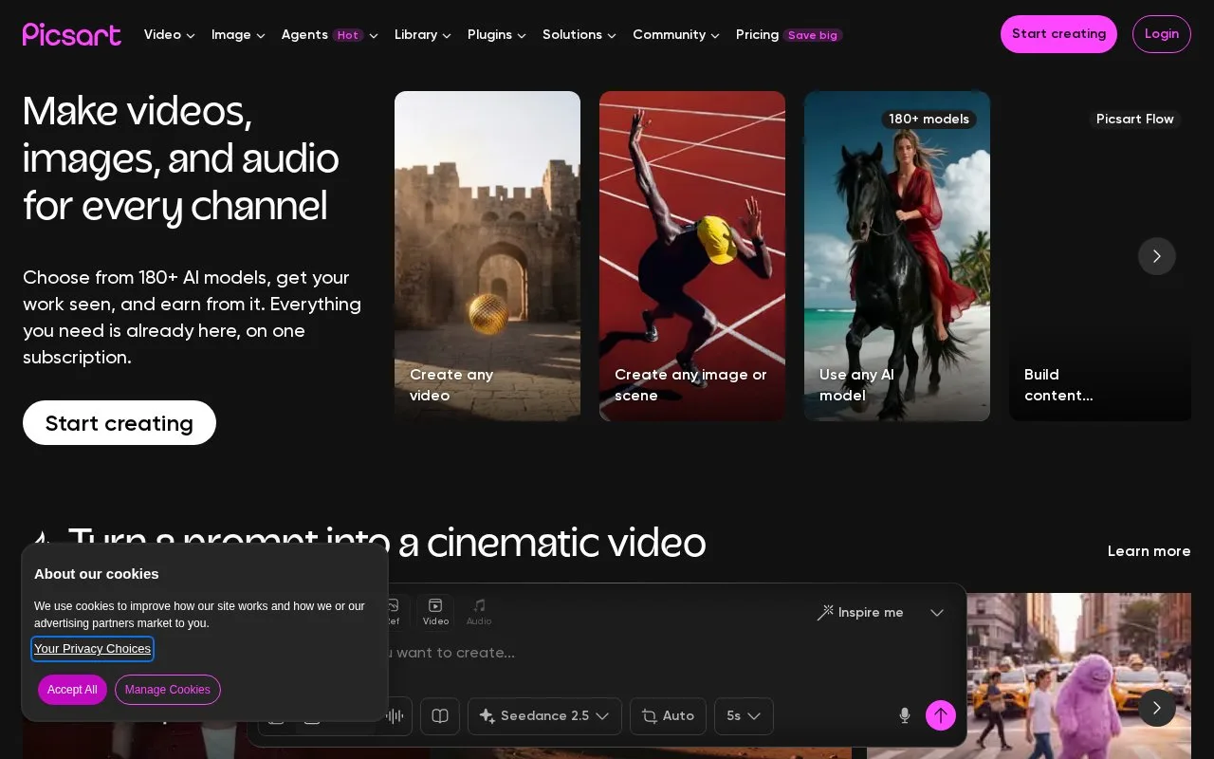Open the Library menu
This screenshot has width=1214, height=759.
pyautogui.click(x=423, y=35)
